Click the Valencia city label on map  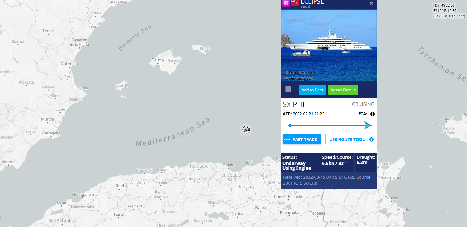[70, 63]
